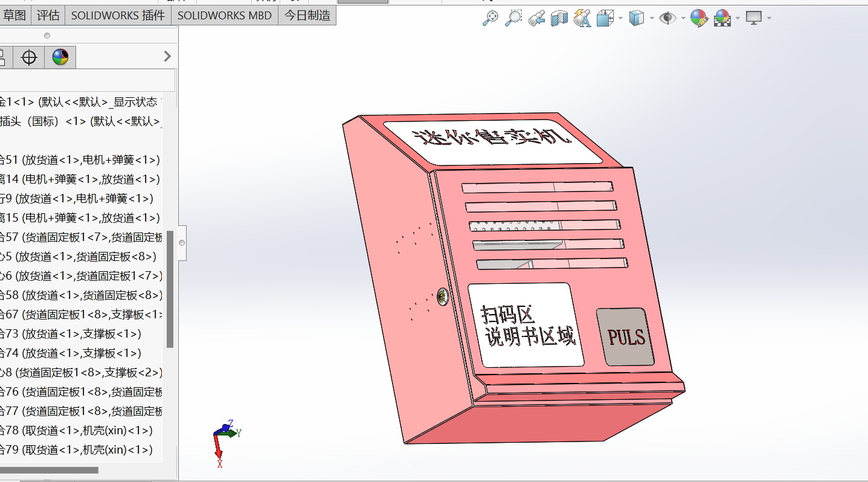The image size is (868, 482).
Task: Click the feature tree horizontal scrollbar
Action: coord(48,470)
